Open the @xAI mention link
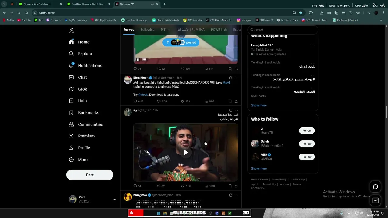 (226, 82)
